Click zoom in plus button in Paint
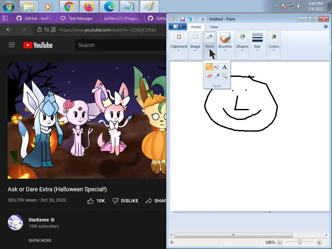This screenshot has height=249, width=332. tap(319, 243)
